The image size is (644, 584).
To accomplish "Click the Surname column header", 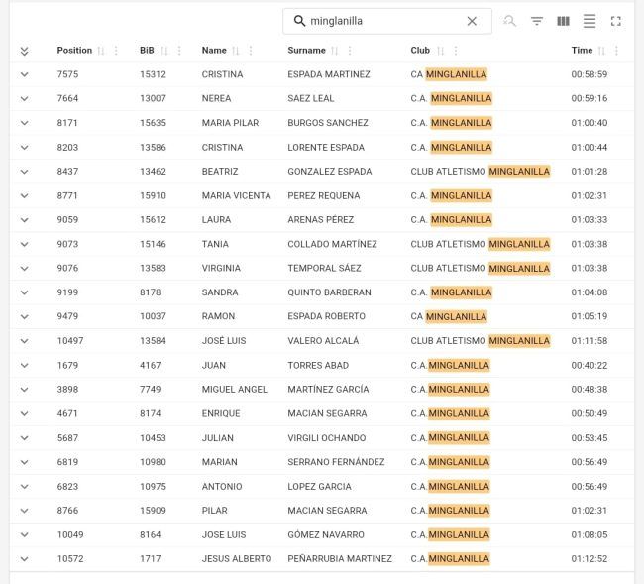I will pos(306,51).
